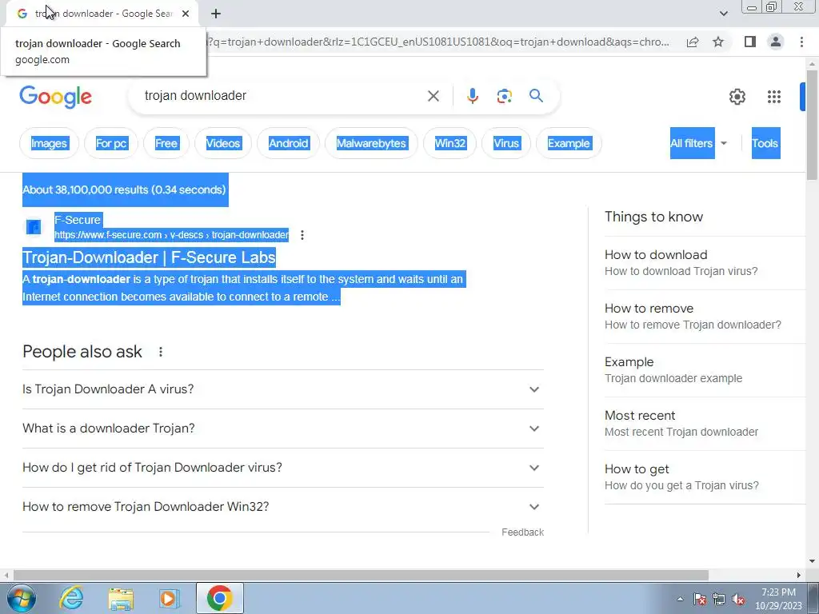Open the Tools button
This screenshot has height=614, width=819.
[765, 143]
